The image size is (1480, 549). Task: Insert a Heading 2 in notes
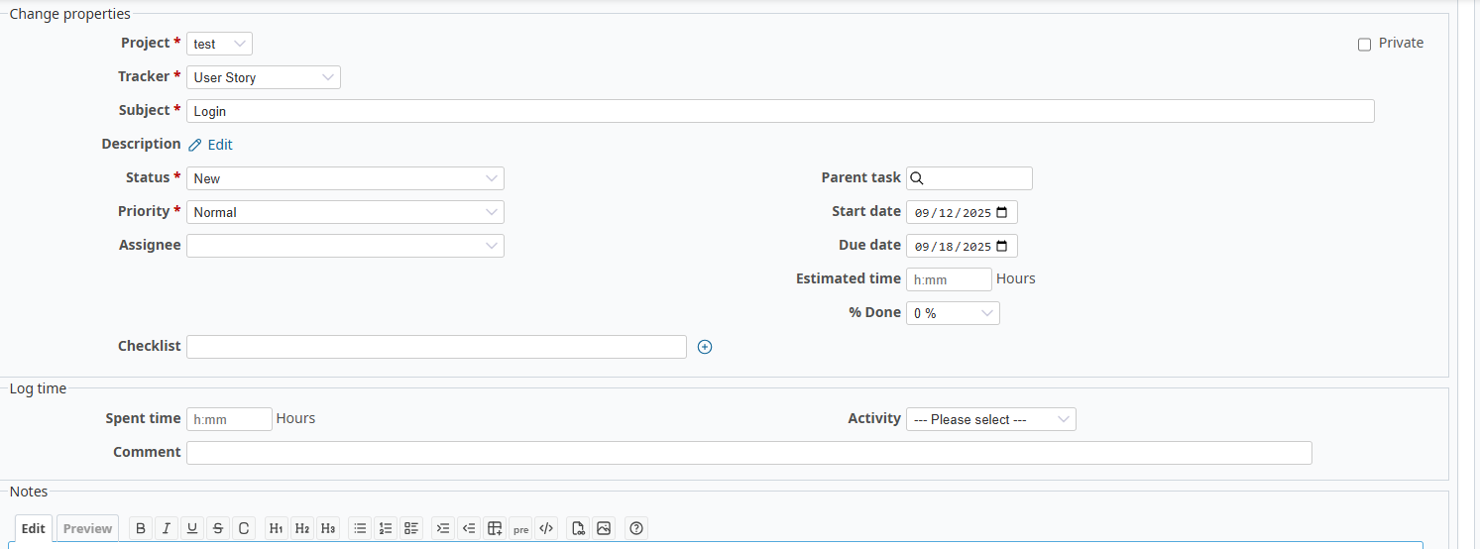coord(302,528)
